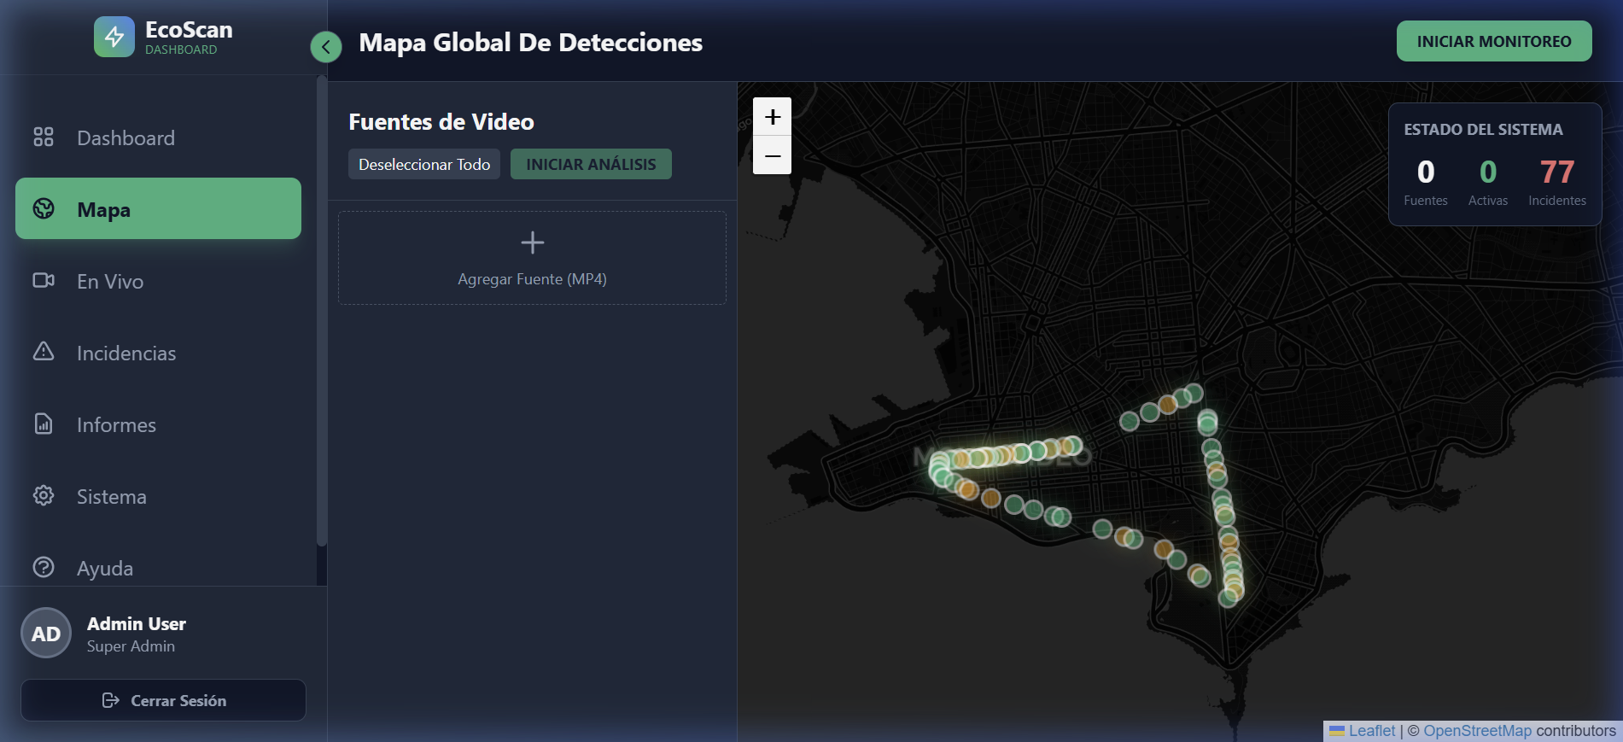
Task: Open the OpenStreetMap attribution link
Action: (x=1478, y=731)
